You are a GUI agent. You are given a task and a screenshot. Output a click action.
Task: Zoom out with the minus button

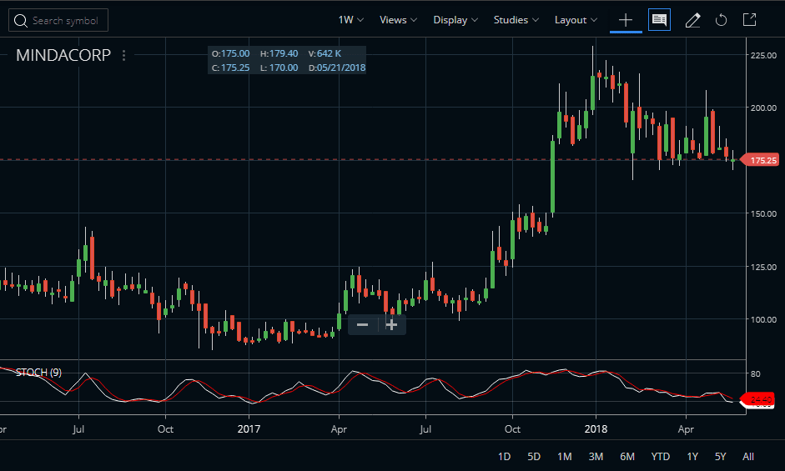[x=362, y=325]
